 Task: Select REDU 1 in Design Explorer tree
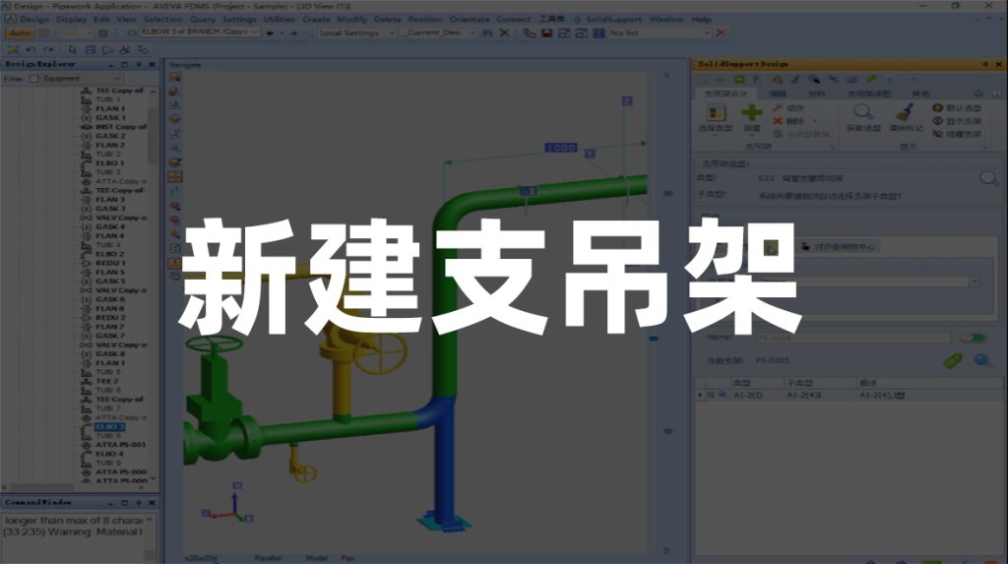pos(110,263)
